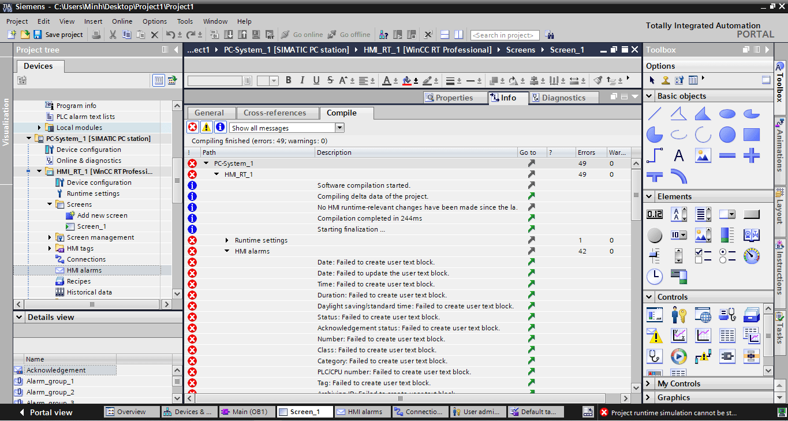Select the Gauge element
Image resolution: width=788 pixels, height=421 pixels.
click(x=751, y=256)
